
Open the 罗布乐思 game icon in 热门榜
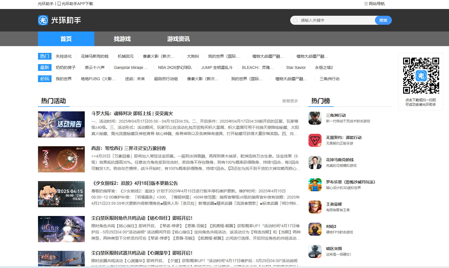click(x=315, y=185)
